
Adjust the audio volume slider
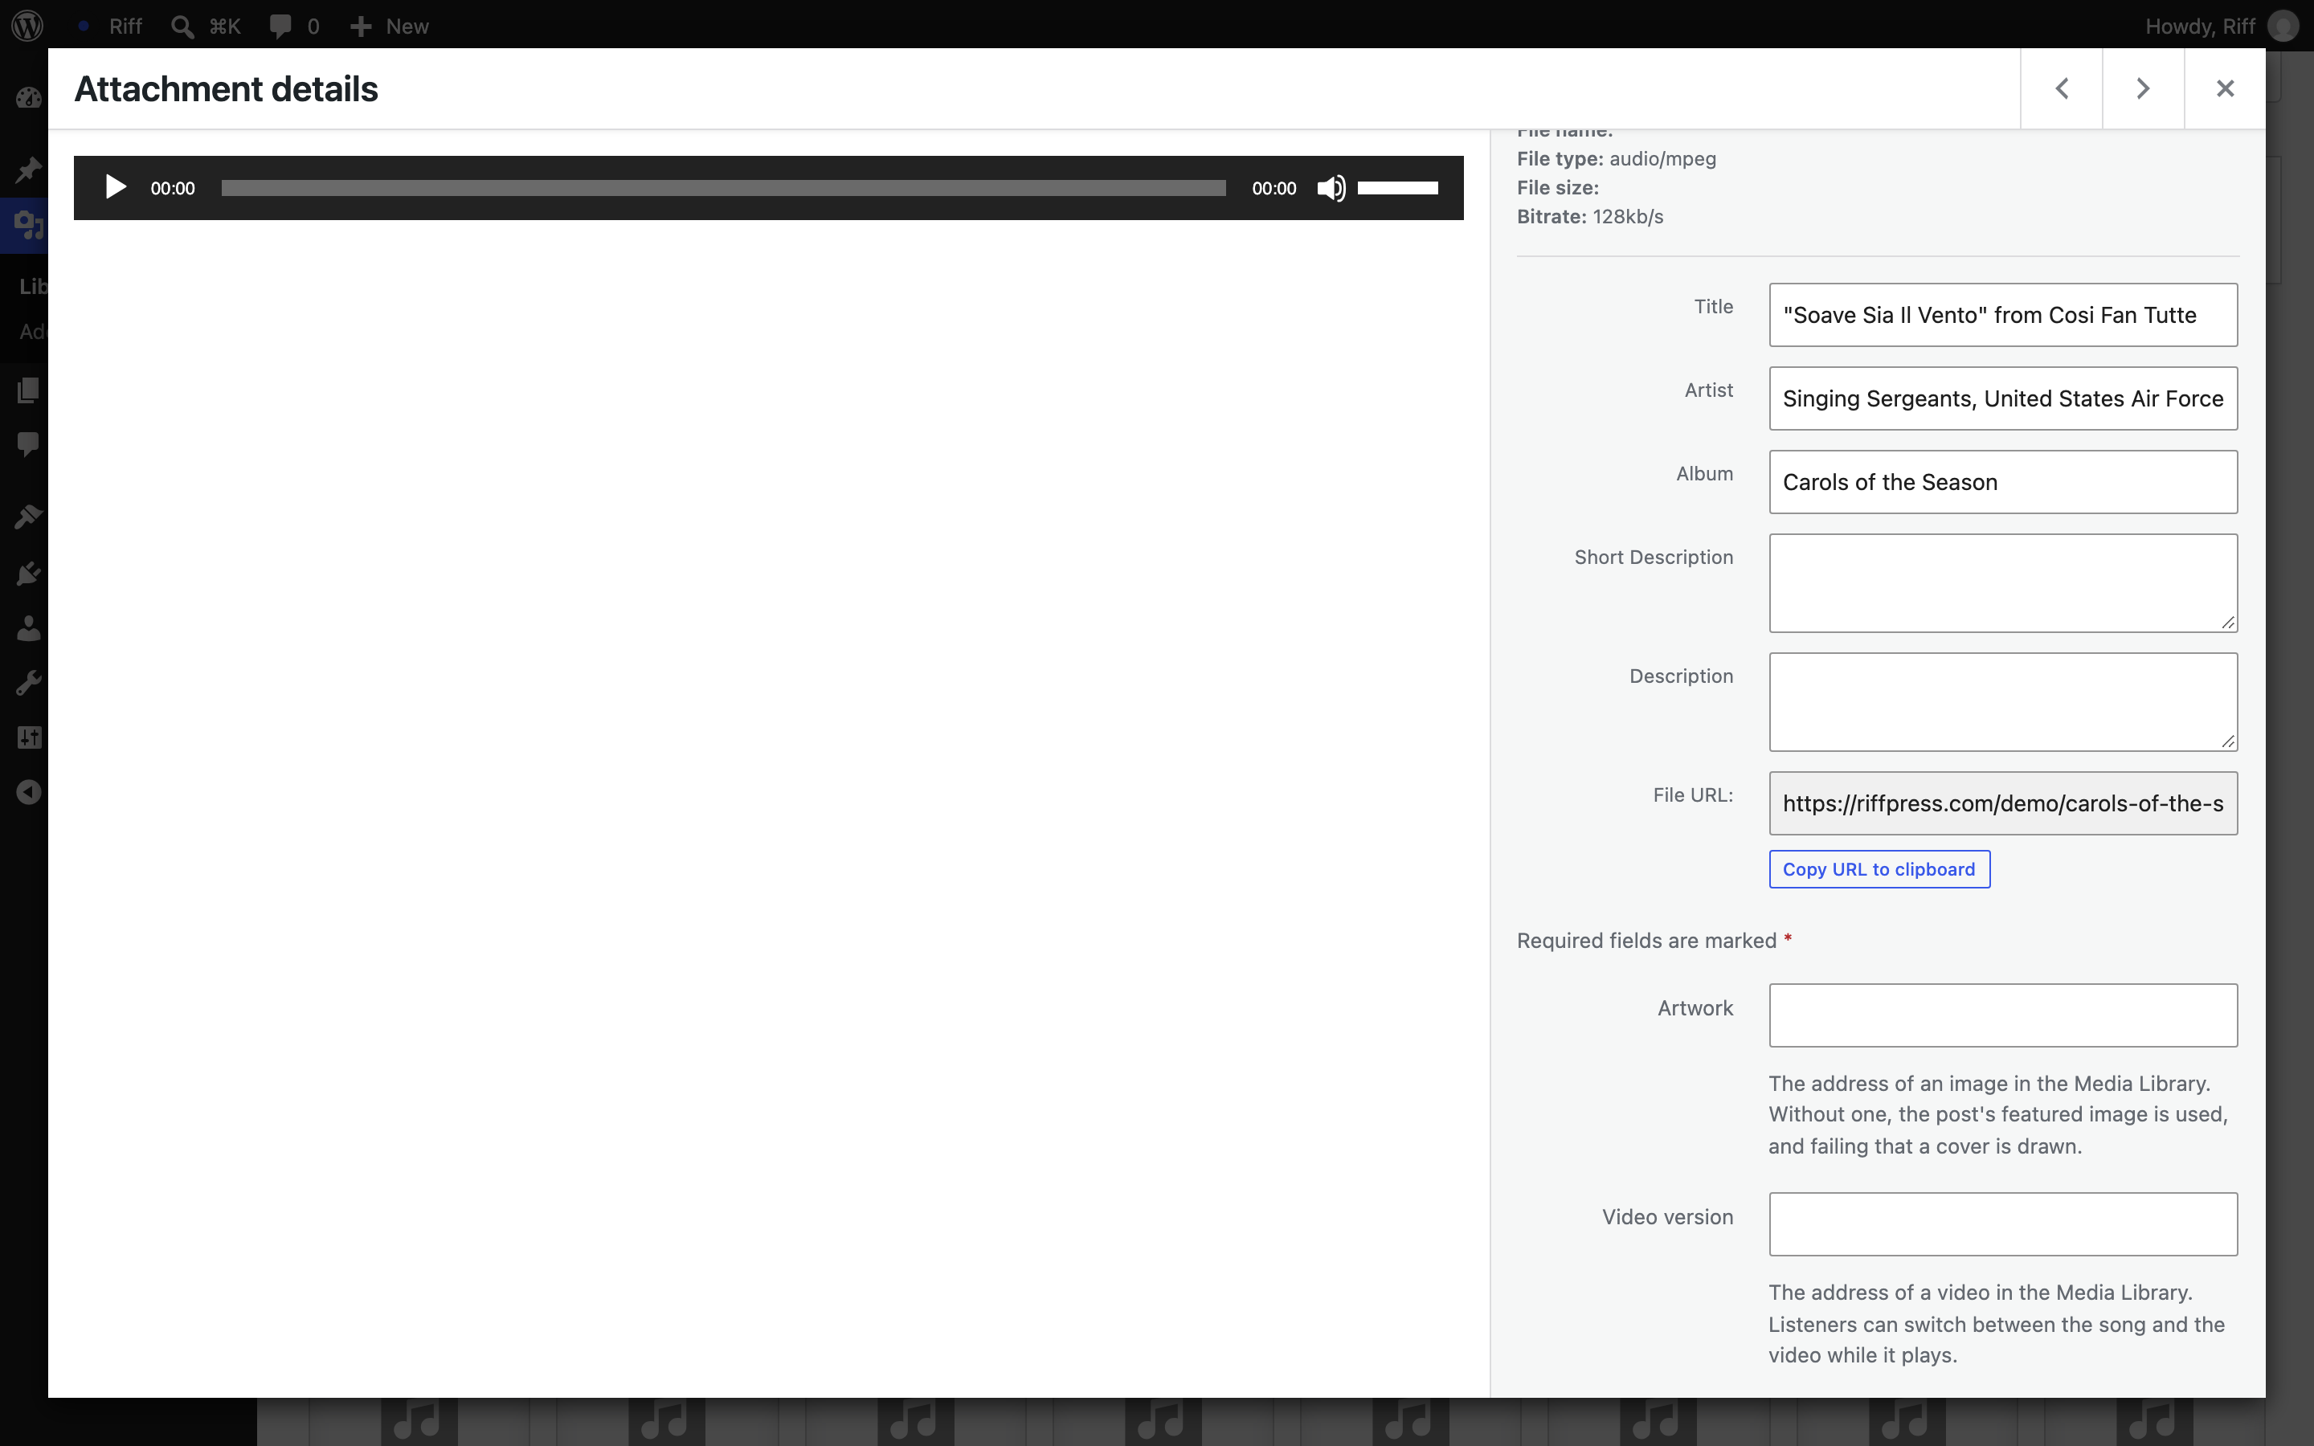tap(1398, 187)
